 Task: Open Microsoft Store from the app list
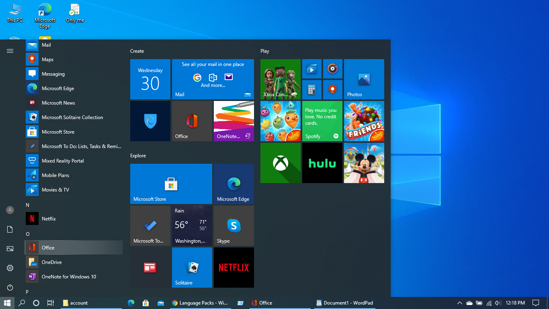pos(74,132)
